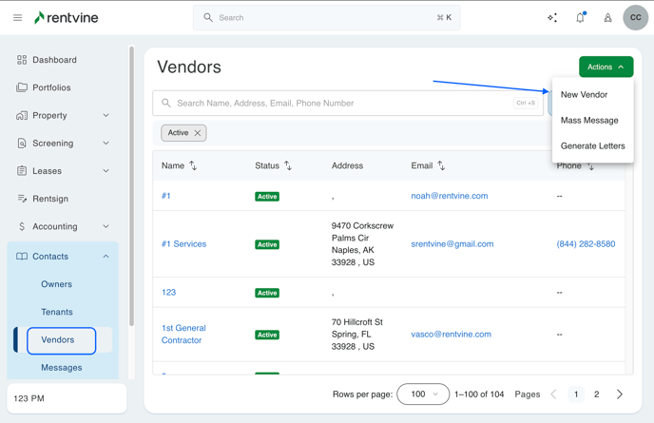Go to page 2 of vendors

pyautogui.click(x=597, y=394)
